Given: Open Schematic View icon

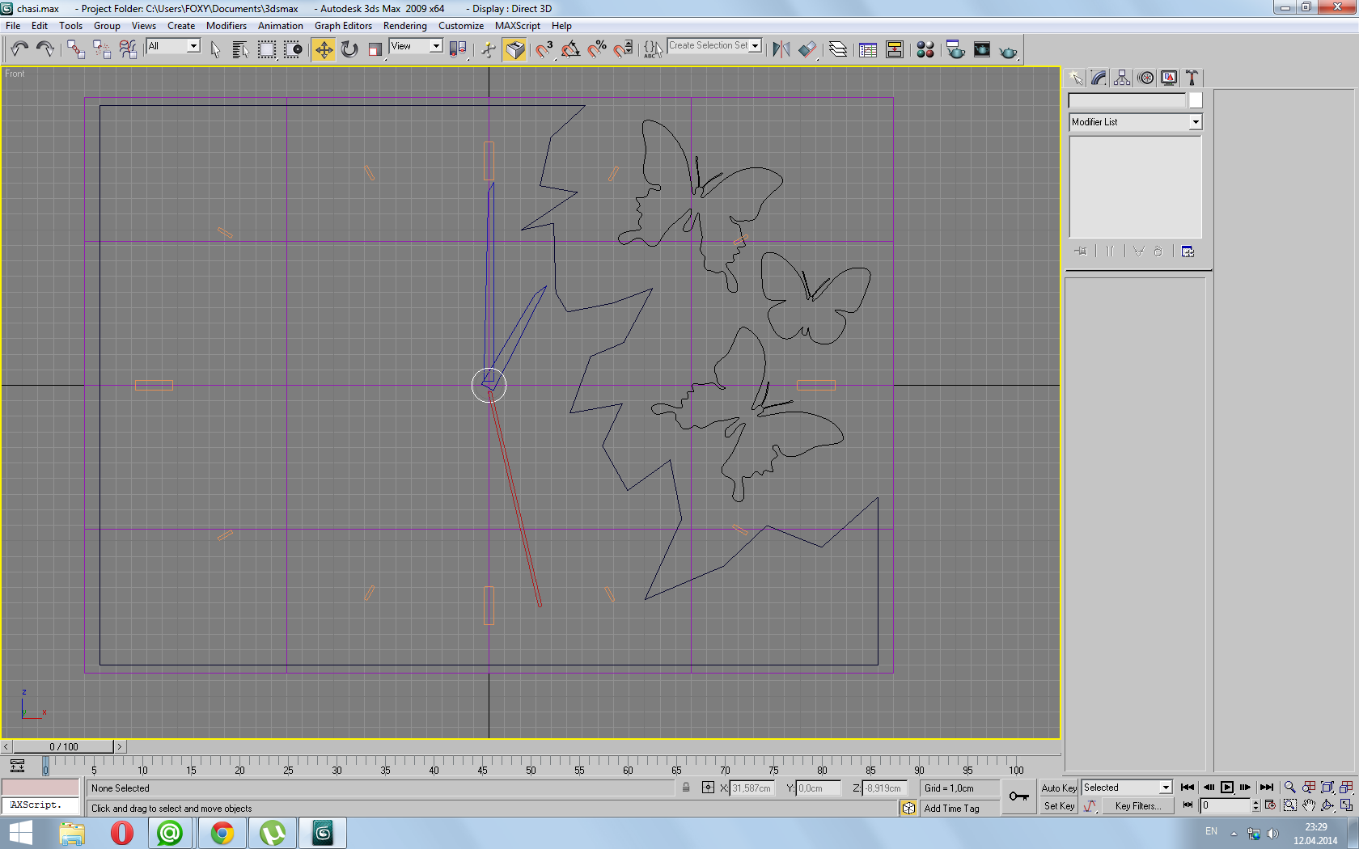Looking at the screenshot, I should click(x=895, y=50).
